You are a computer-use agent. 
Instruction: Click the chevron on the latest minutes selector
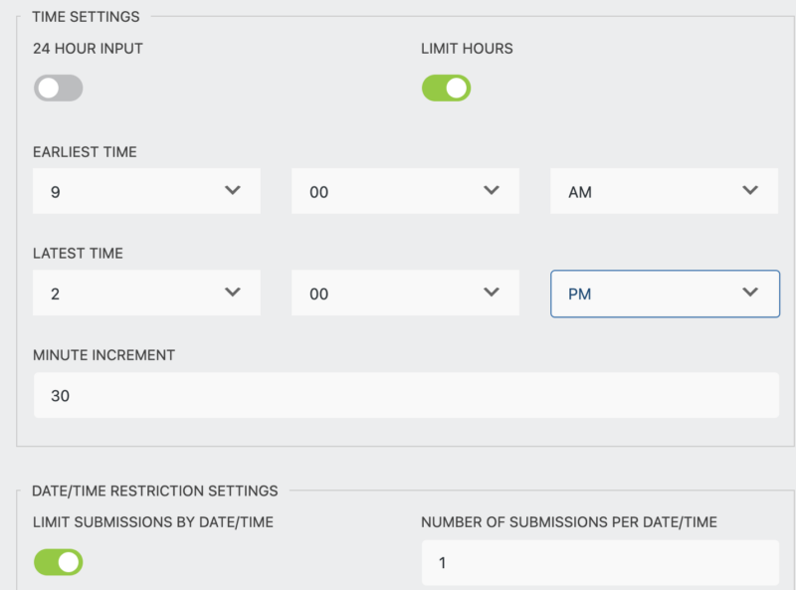point(493,293)
